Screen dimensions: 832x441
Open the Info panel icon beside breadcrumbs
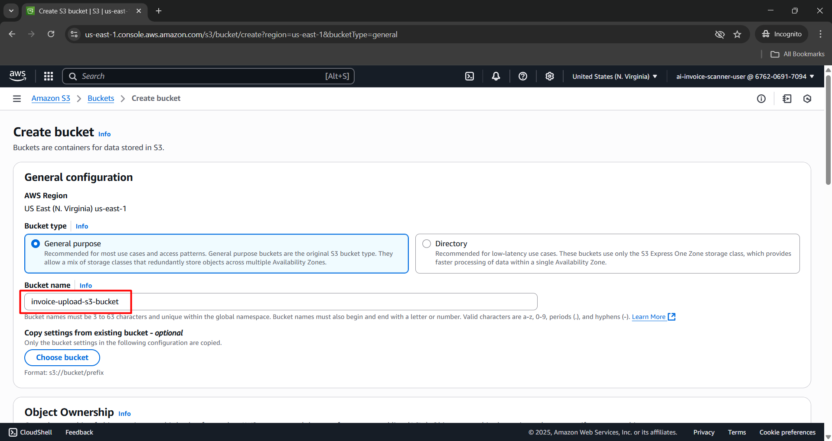[x=761, y=98]
